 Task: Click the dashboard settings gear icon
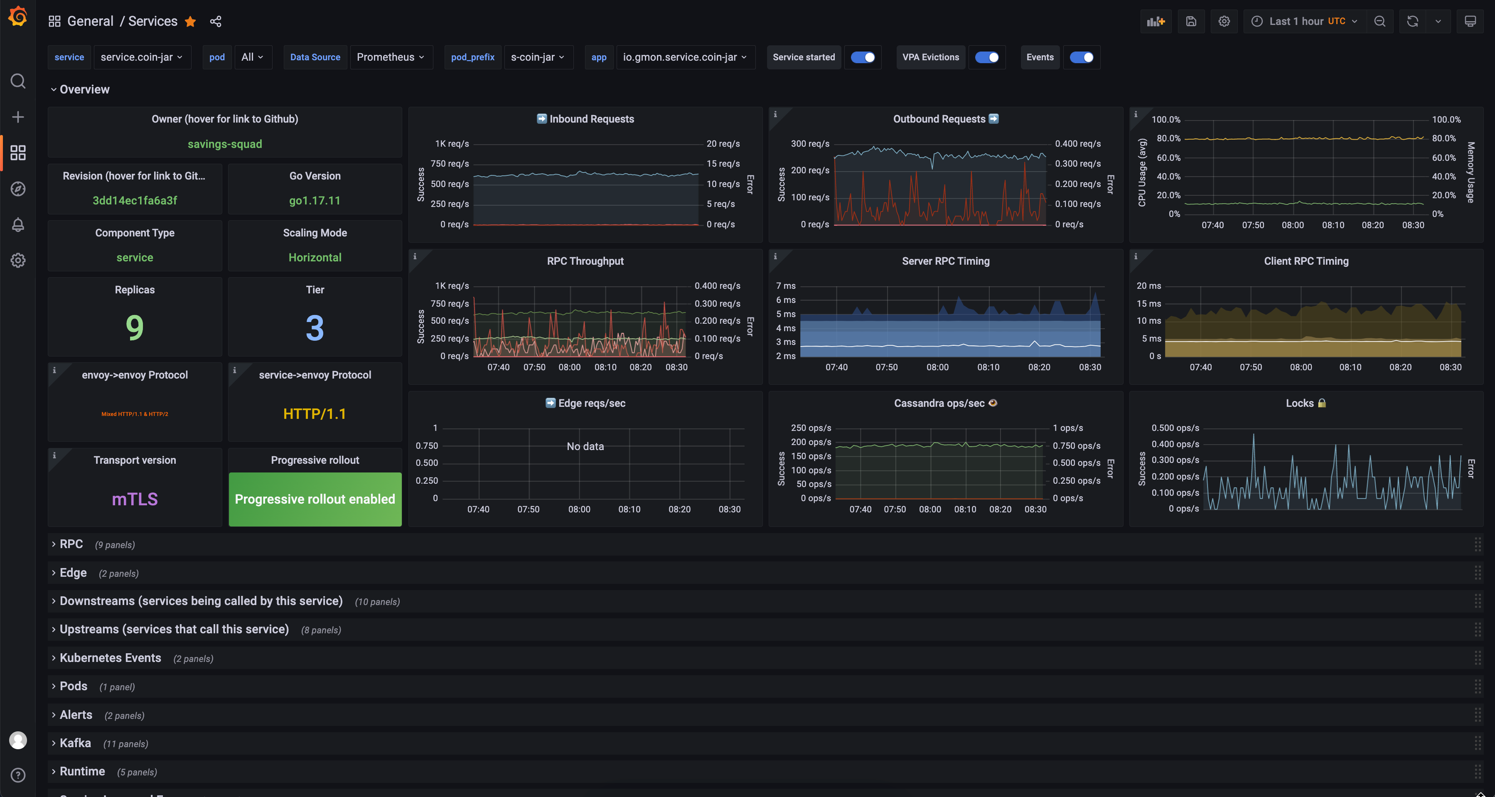[1223, 21]
